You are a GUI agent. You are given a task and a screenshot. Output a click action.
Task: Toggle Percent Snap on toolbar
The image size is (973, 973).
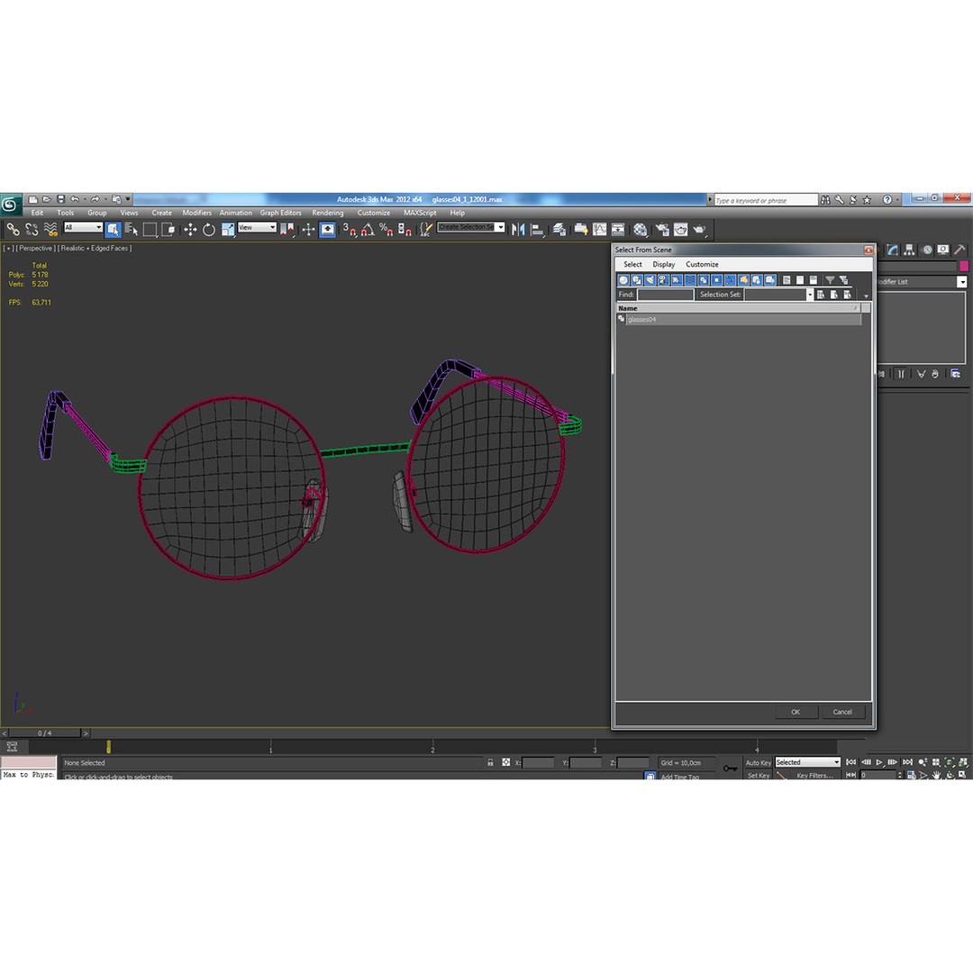coord(386,230)
